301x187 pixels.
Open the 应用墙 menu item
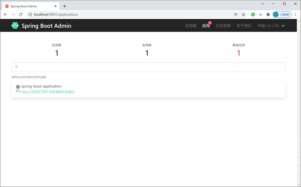click(191, 26)
